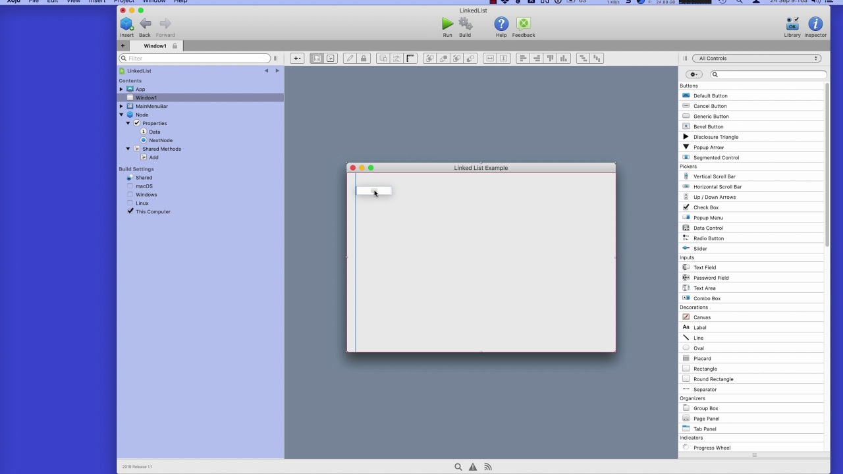The height and width of the screenshot is (474, 843).
Task: Enable the Windows build target
Action: coord(130,195)
